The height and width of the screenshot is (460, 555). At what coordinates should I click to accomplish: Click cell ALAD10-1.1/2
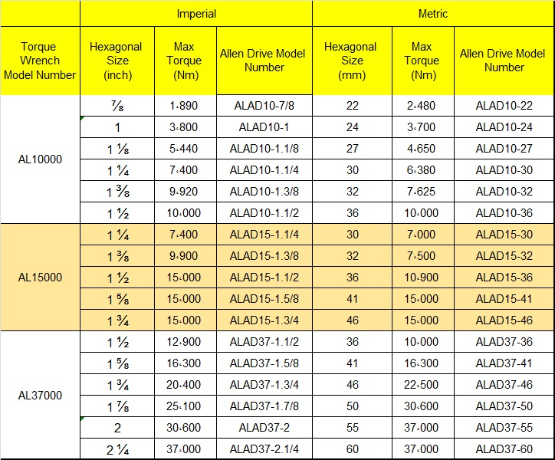coord(264,213)
